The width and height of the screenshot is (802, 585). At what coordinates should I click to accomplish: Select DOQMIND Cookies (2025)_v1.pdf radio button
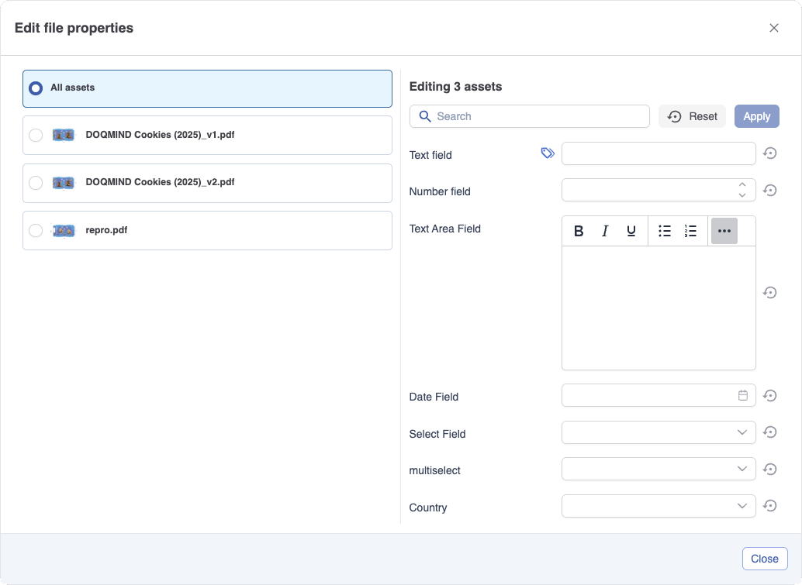pyautogui.click(x=36, y=136)
